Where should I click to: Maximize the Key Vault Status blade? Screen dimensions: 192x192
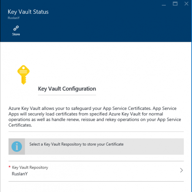coord(175,3)
